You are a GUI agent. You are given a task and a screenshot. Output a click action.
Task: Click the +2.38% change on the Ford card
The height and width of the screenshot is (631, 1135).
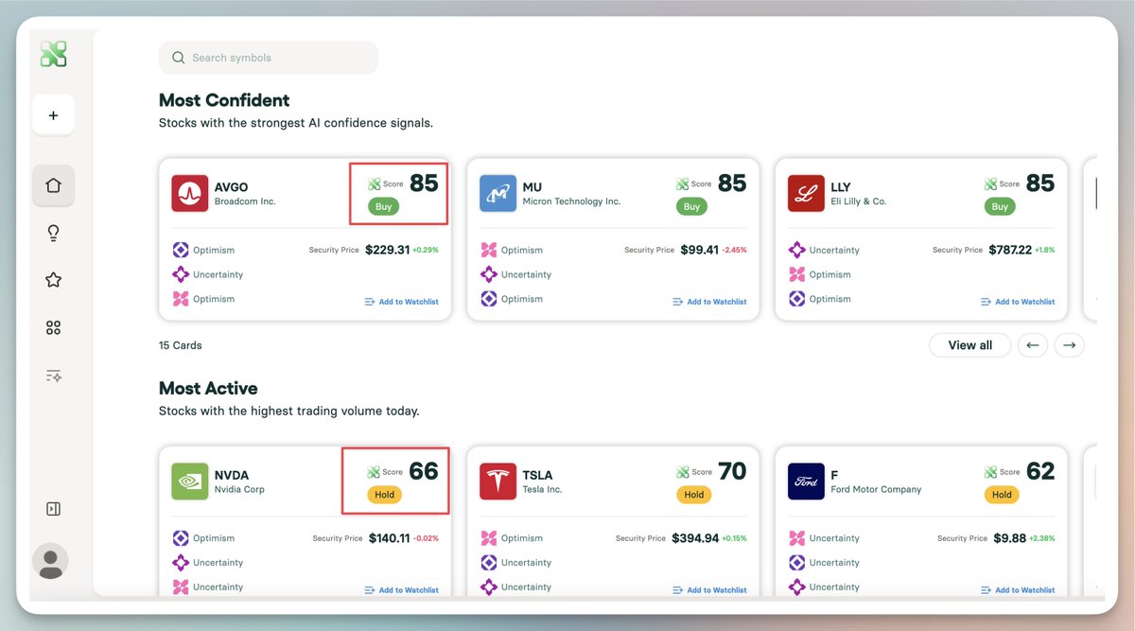[x=1042, y=538]
